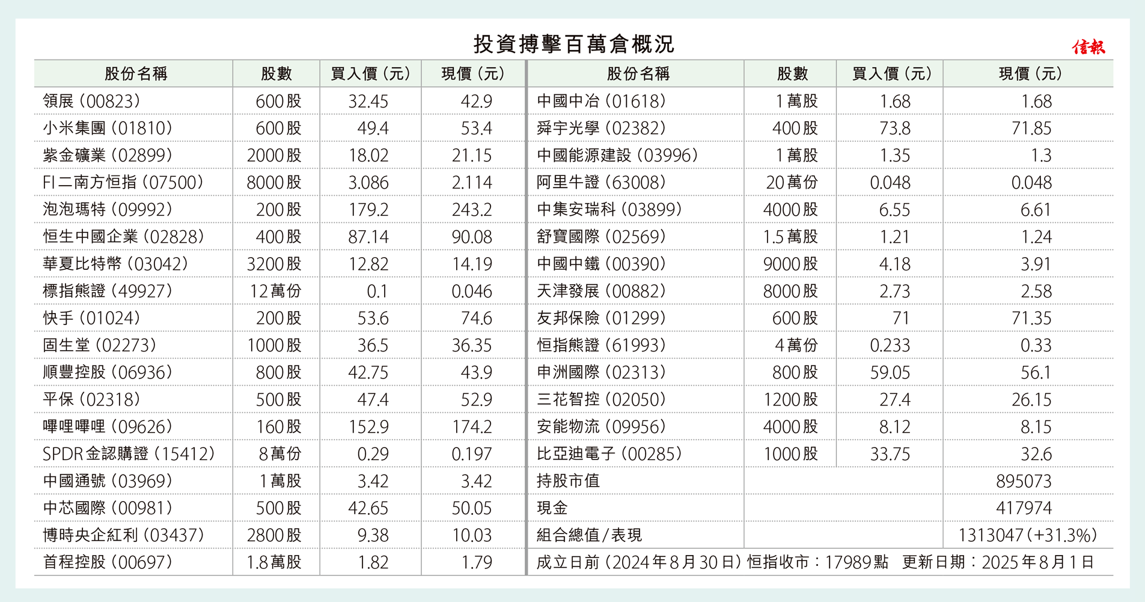1145x602 pixels.
Task: Click 紫金礦業（02899） cell
Action: [x=108, y=155]
